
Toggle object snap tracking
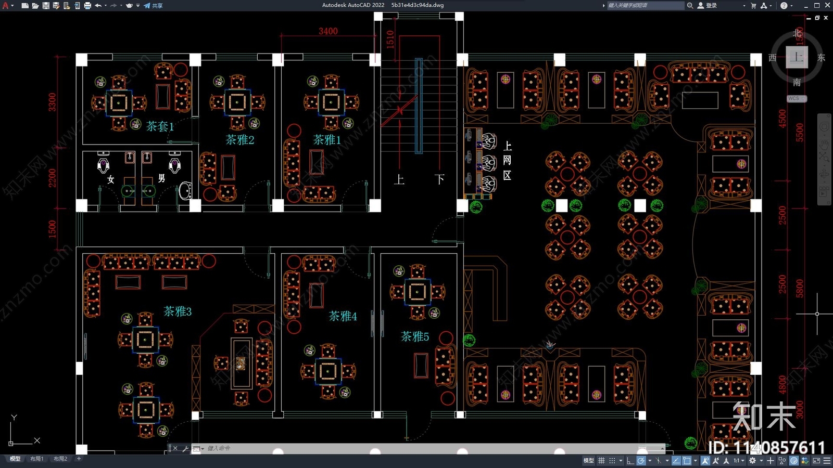[676, 461]
